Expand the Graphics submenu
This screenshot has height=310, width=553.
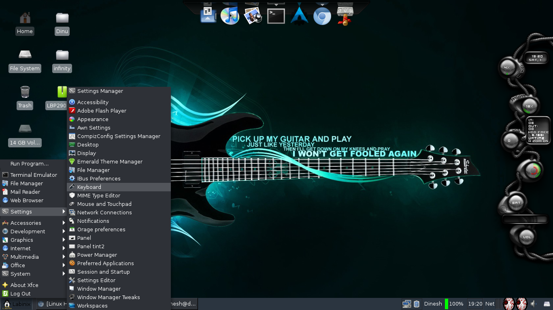pos(33,240)
